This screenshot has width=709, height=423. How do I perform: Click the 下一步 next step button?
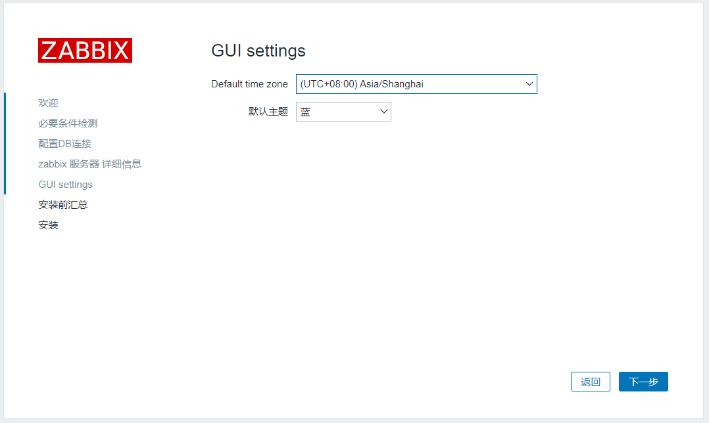643,381
